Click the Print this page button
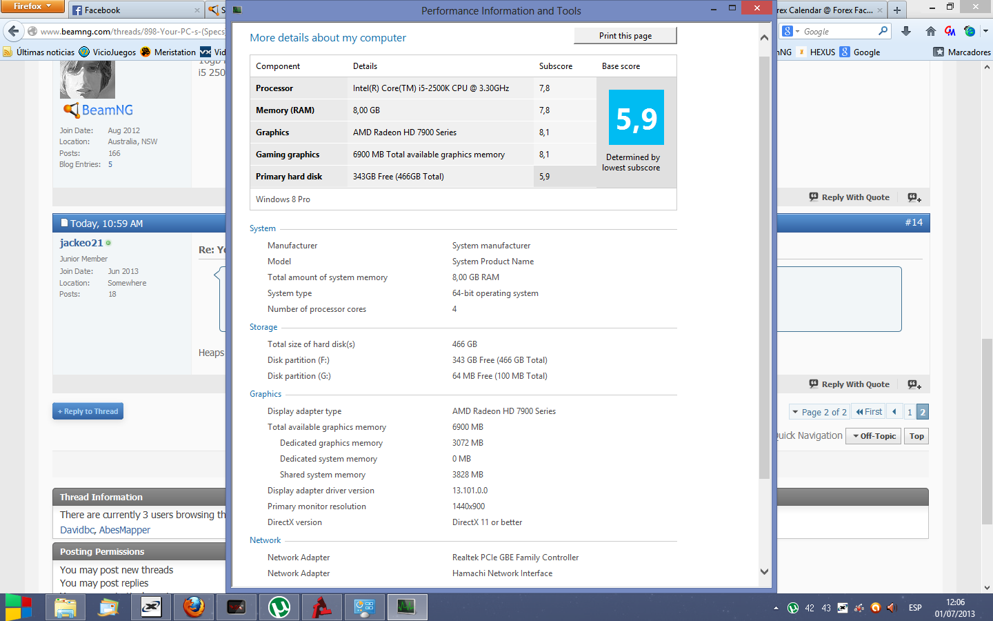The width and height of the screenshot is (993, 621). coord(625,36)
